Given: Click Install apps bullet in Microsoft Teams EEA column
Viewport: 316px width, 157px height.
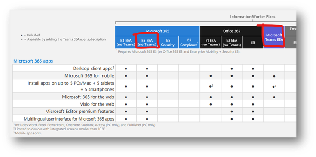Looking at the screenshot, I should click(274, 87).
